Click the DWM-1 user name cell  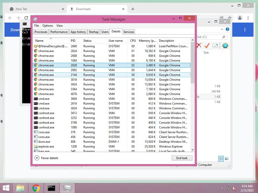coord(114,142)
